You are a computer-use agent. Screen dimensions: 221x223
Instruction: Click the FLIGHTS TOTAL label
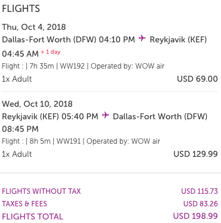point(33,216)
